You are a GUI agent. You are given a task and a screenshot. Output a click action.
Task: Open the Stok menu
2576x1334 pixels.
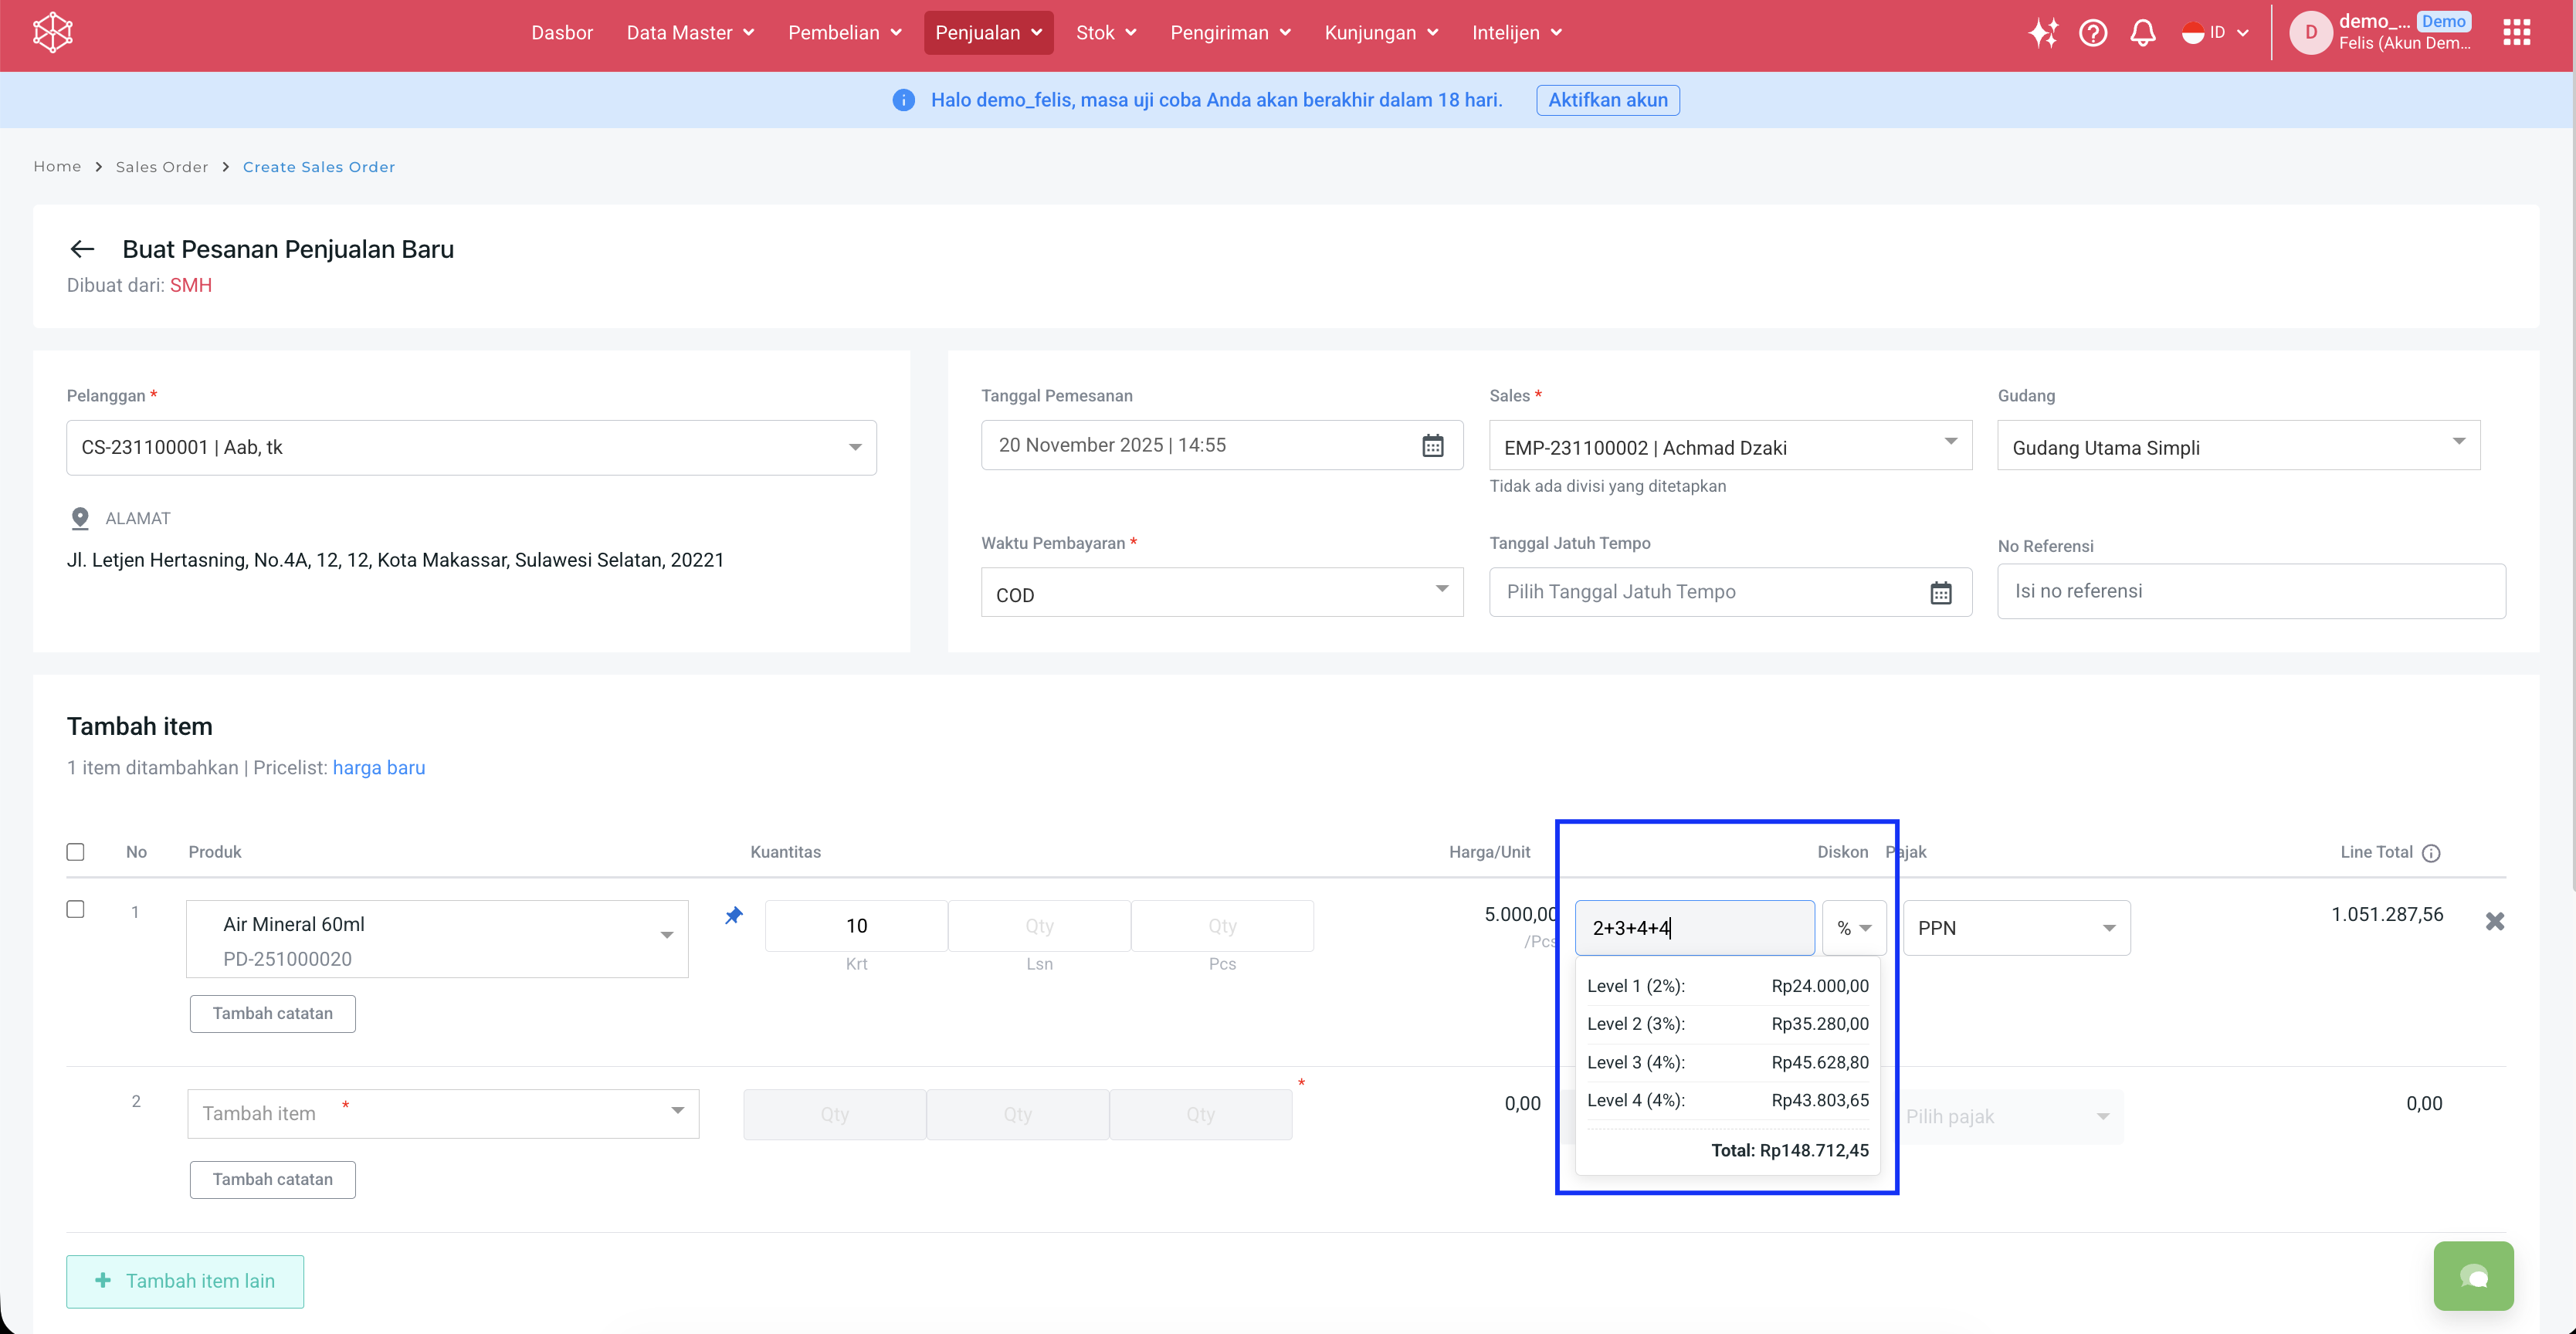1105,33
